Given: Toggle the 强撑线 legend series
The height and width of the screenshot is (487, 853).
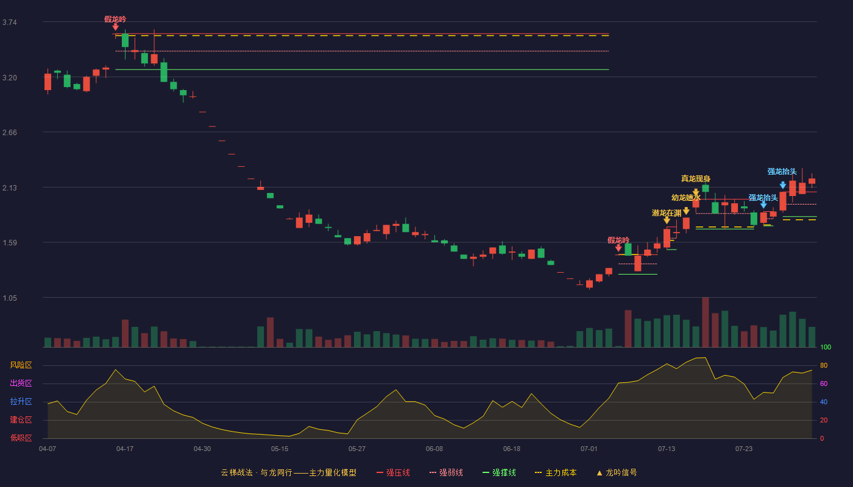Looking at the screenshot, I should (x=499, y=472).
